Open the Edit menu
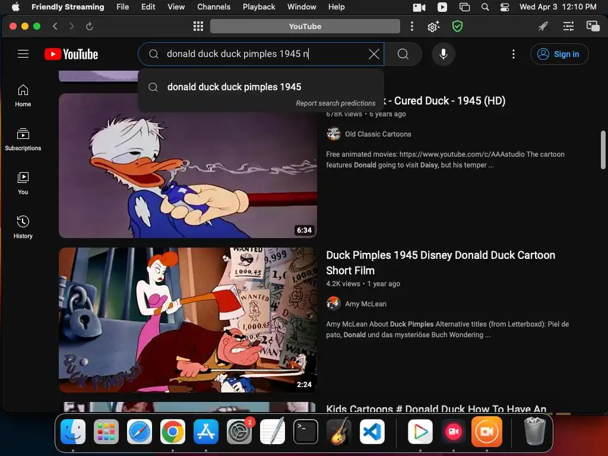608x456 pixels. tap(148, 7)
